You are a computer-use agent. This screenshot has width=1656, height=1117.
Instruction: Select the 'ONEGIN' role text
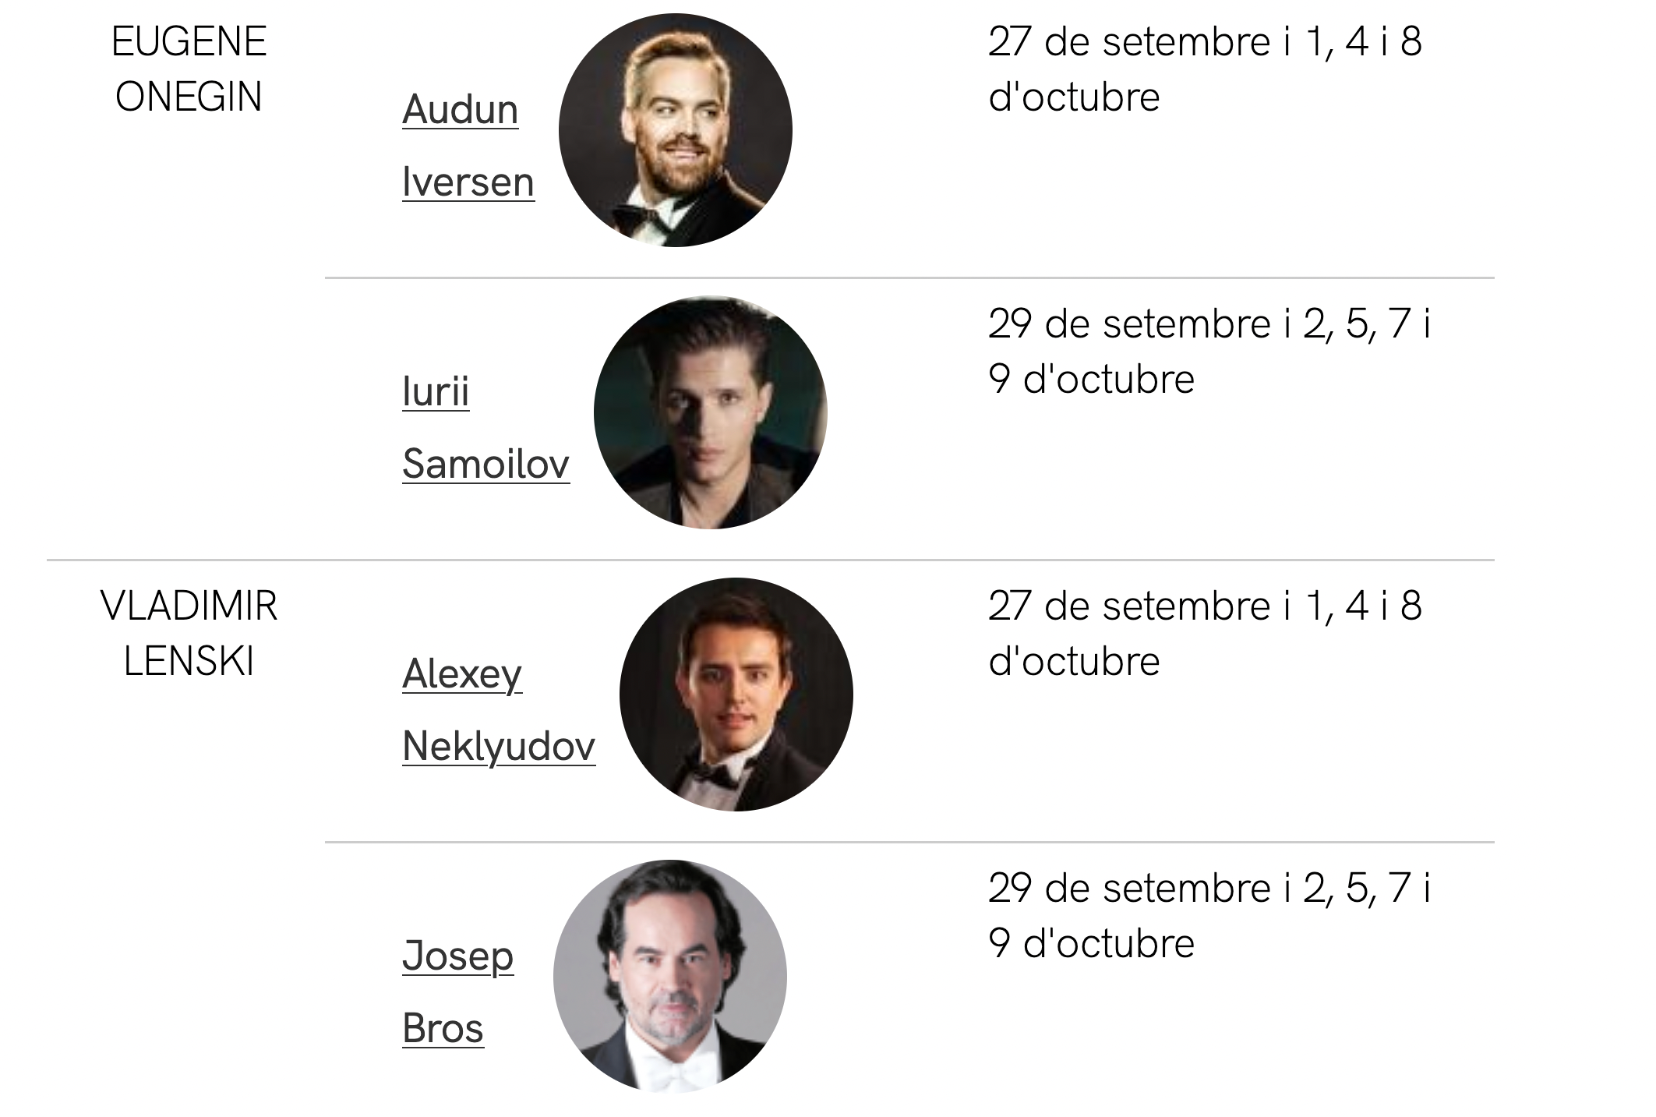click(x=189, y=97)
